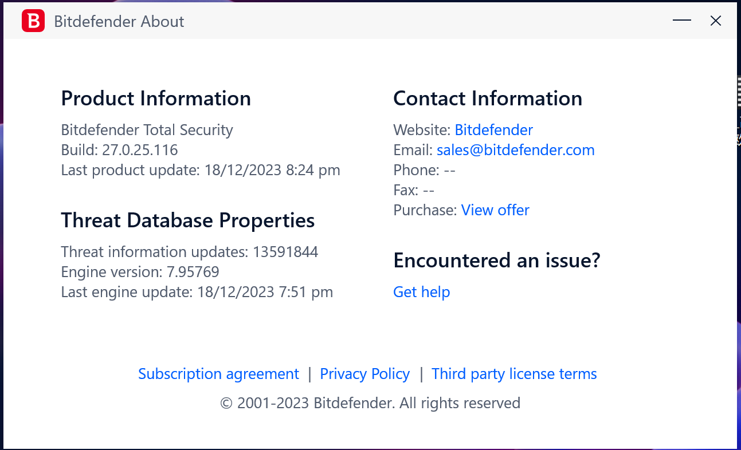Click the Threat information updates line

point(189,252)
